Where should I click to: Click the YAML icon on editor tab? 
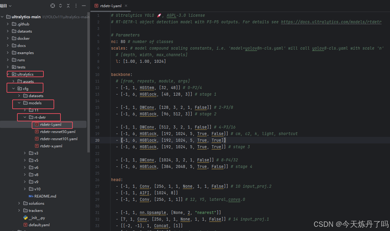96,6
